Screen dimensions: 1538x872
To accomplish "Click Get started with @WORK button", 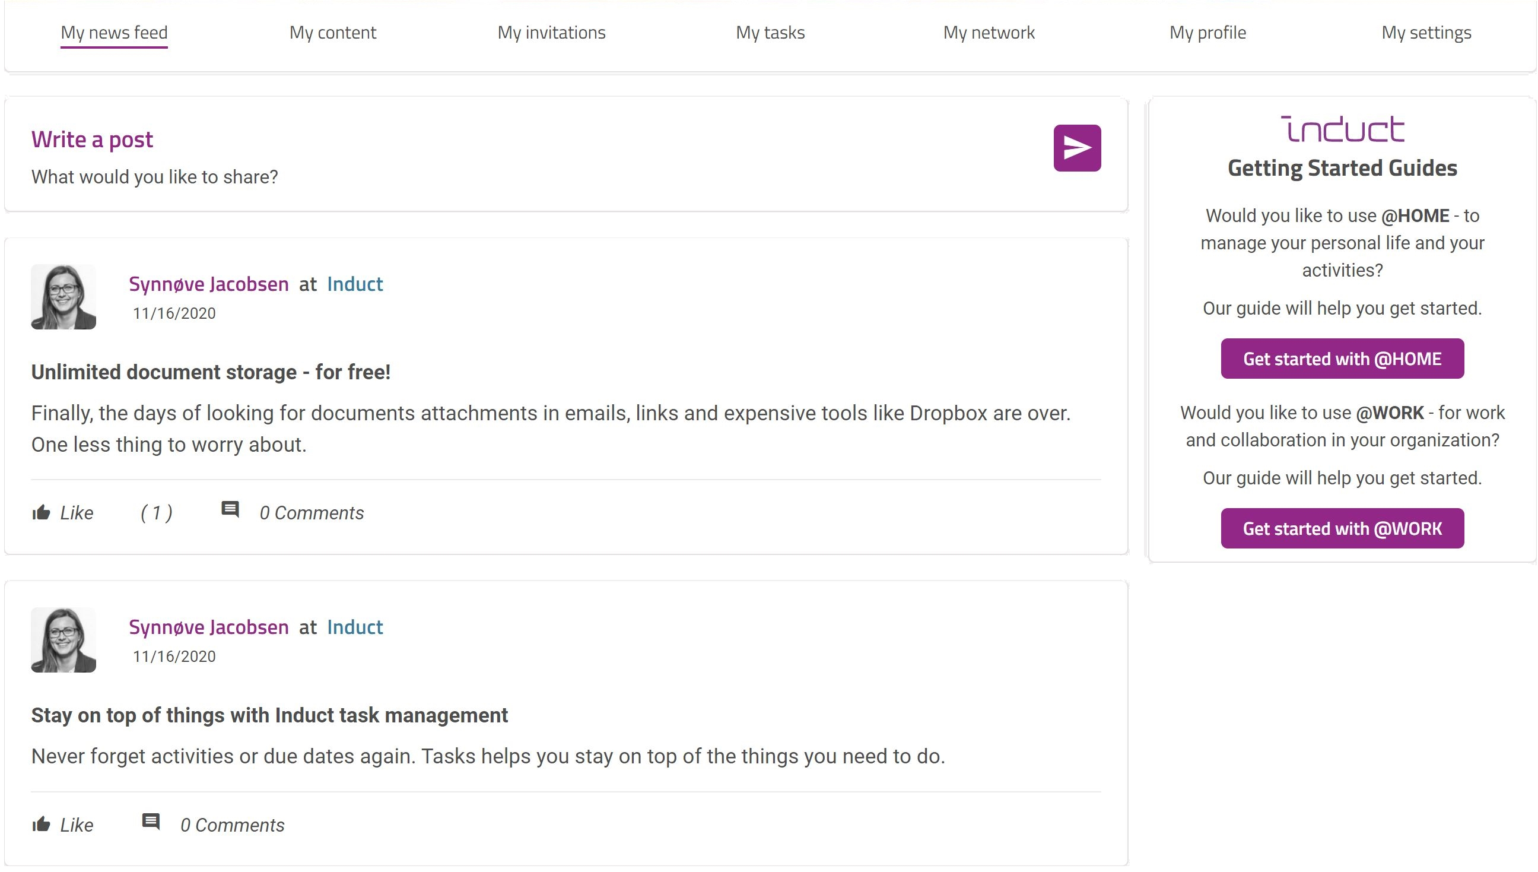I will pyautogui.click(x=1342, y=529).
